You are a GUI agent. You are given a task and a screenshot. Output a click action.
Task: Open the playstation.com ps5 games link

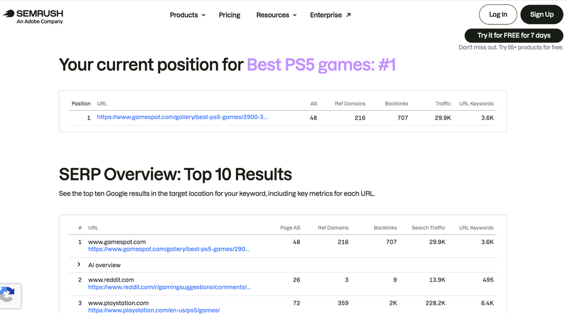tap(154, 310)
